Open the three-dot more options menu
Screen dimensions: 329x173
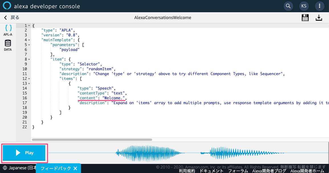click(x=320, y=6)
